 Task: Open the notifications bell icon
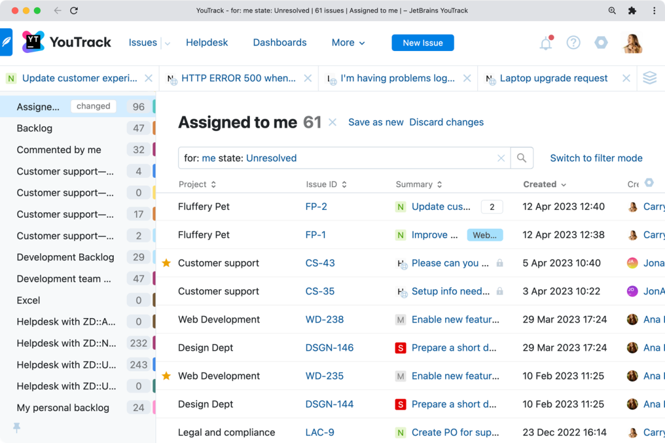click(x=546, y=43)
